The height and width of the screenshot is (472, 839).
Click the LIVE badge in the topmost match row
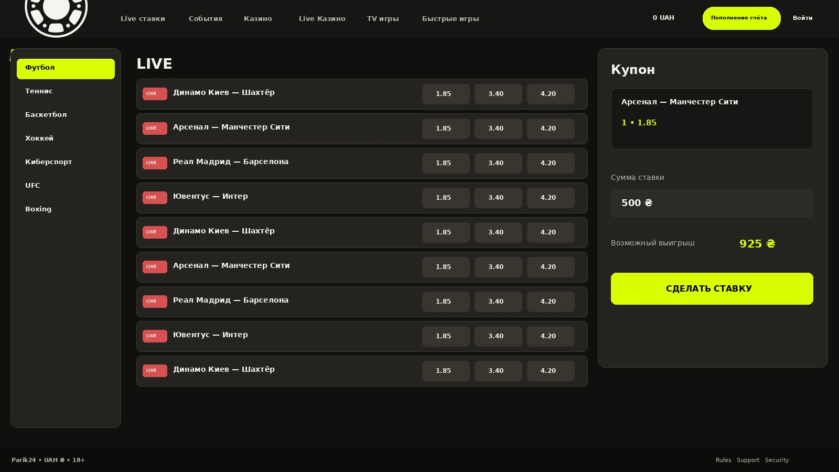[155, 94]
